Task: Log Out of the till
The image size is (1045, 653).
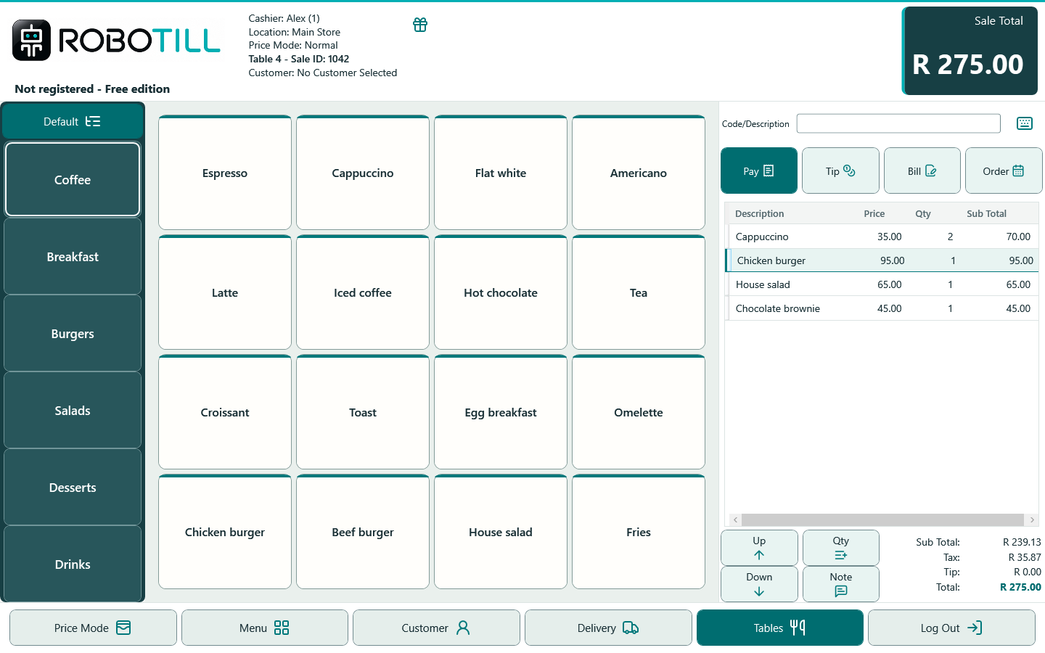Action: [951, 628]
